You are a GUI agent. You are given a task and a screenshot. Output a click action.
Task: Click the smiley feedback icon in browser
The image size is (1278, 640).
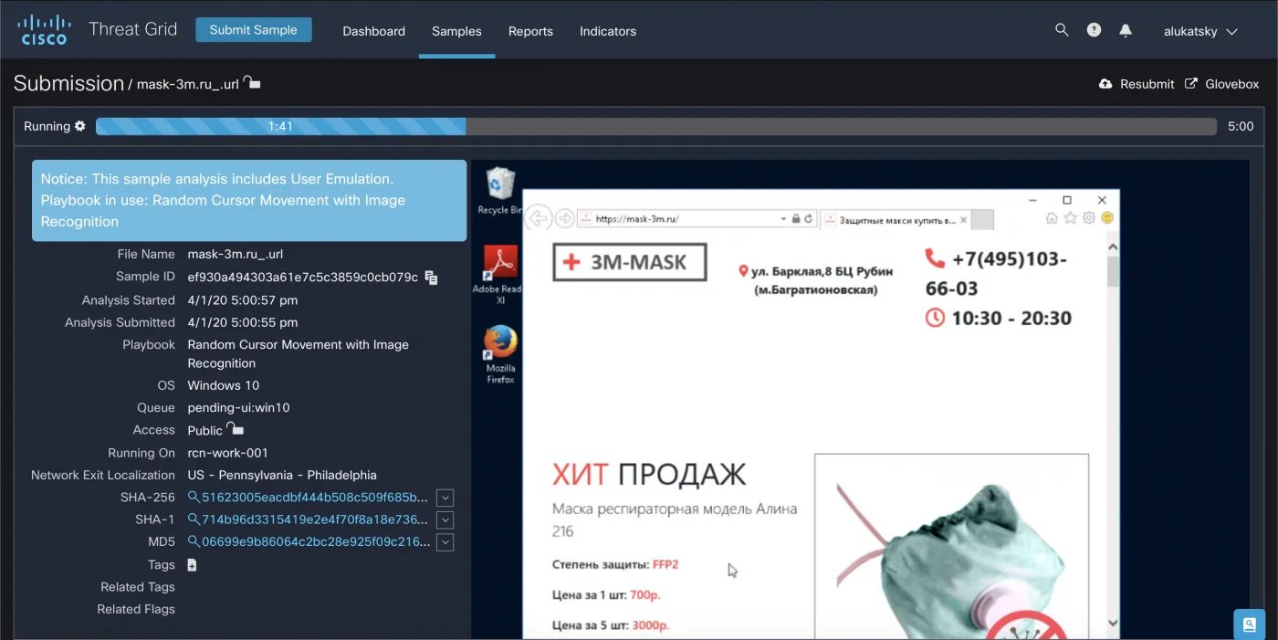[x=1107, y=218]
